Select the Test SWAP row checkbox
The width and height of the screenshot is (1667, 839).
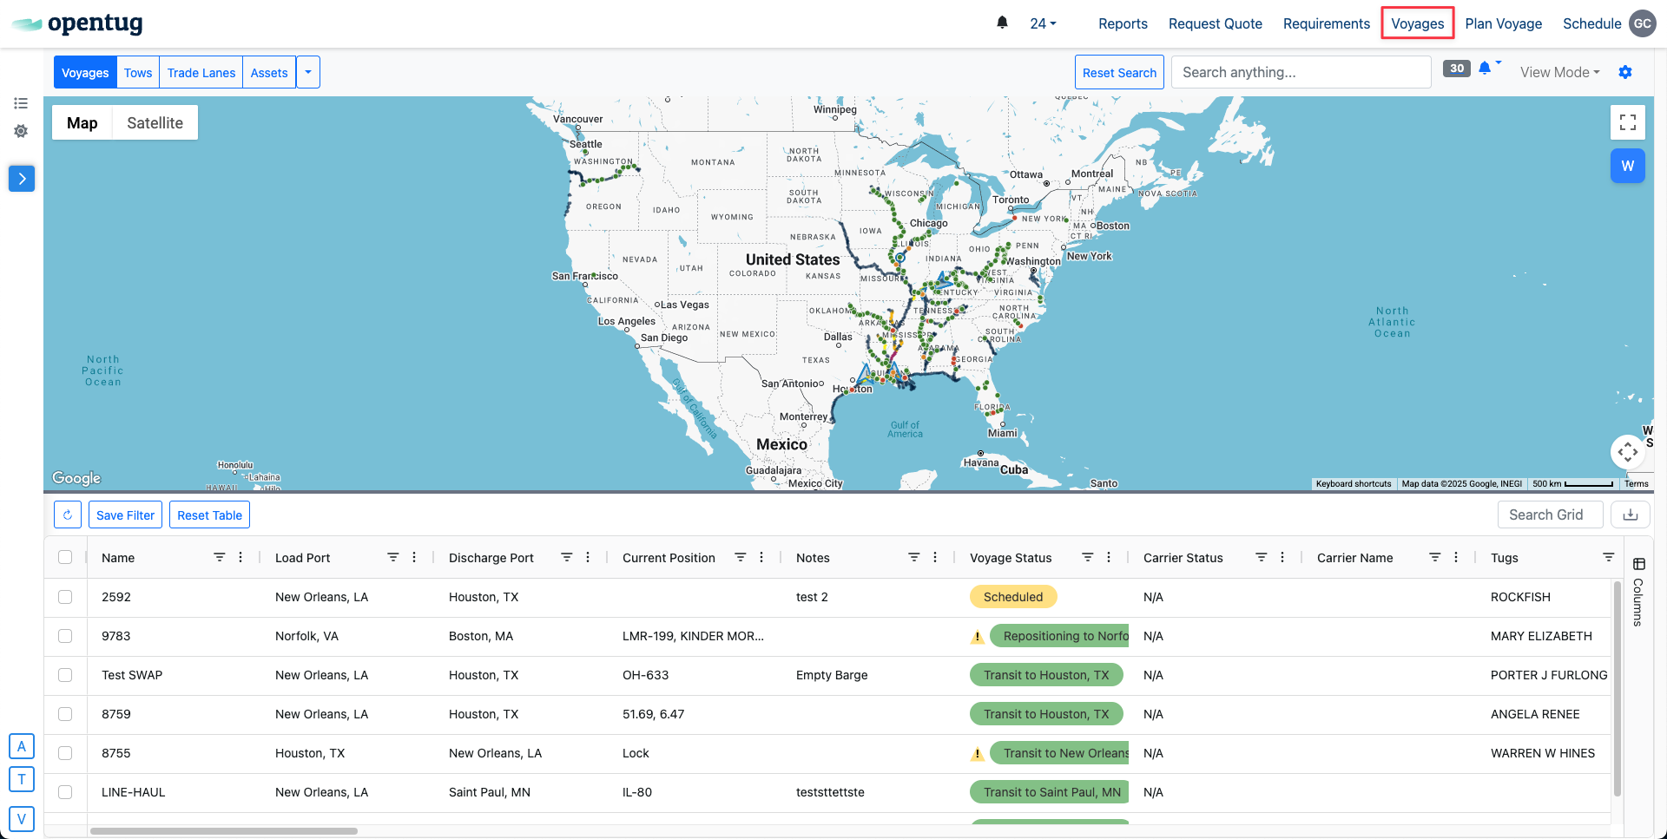pos(65,675)
